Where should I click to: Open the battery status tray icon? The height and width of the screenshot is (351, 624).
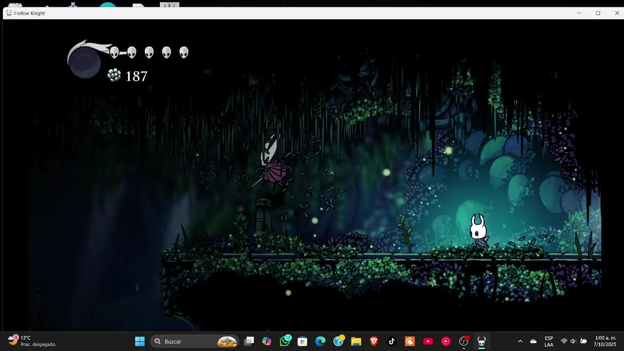click(584, 341)
